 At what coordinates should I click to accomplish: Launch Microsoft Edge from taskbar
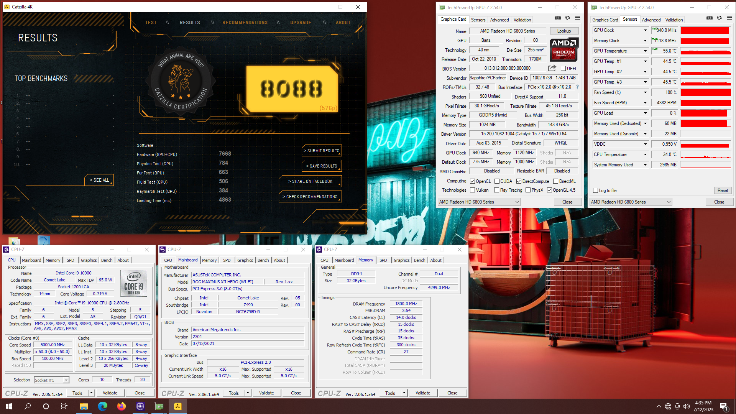pyautogui.click(x=102, y=406)
